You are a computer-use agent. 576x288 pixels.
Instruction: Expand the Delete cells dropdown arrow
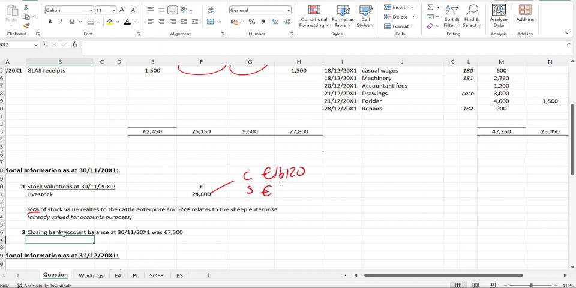click(414, 17)
